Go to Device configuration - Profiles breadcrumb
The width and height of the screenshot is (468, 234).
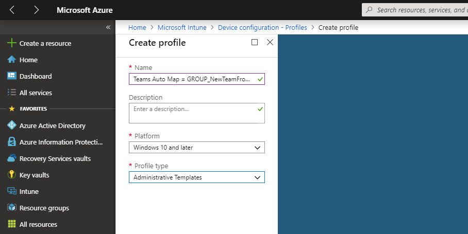click(262, 27)
